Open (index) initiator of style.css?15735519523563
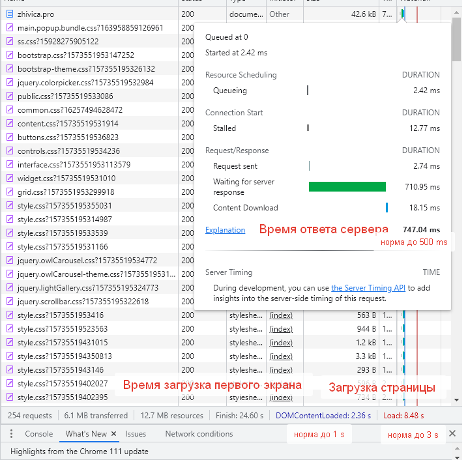468x460 pixels. [281, 329]
